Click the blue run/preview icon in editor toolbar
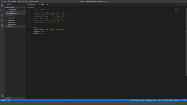The image size is (187, 105). click(178, 5)
